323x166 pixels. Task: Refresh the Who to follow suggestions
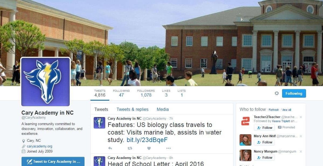[274, 110]
